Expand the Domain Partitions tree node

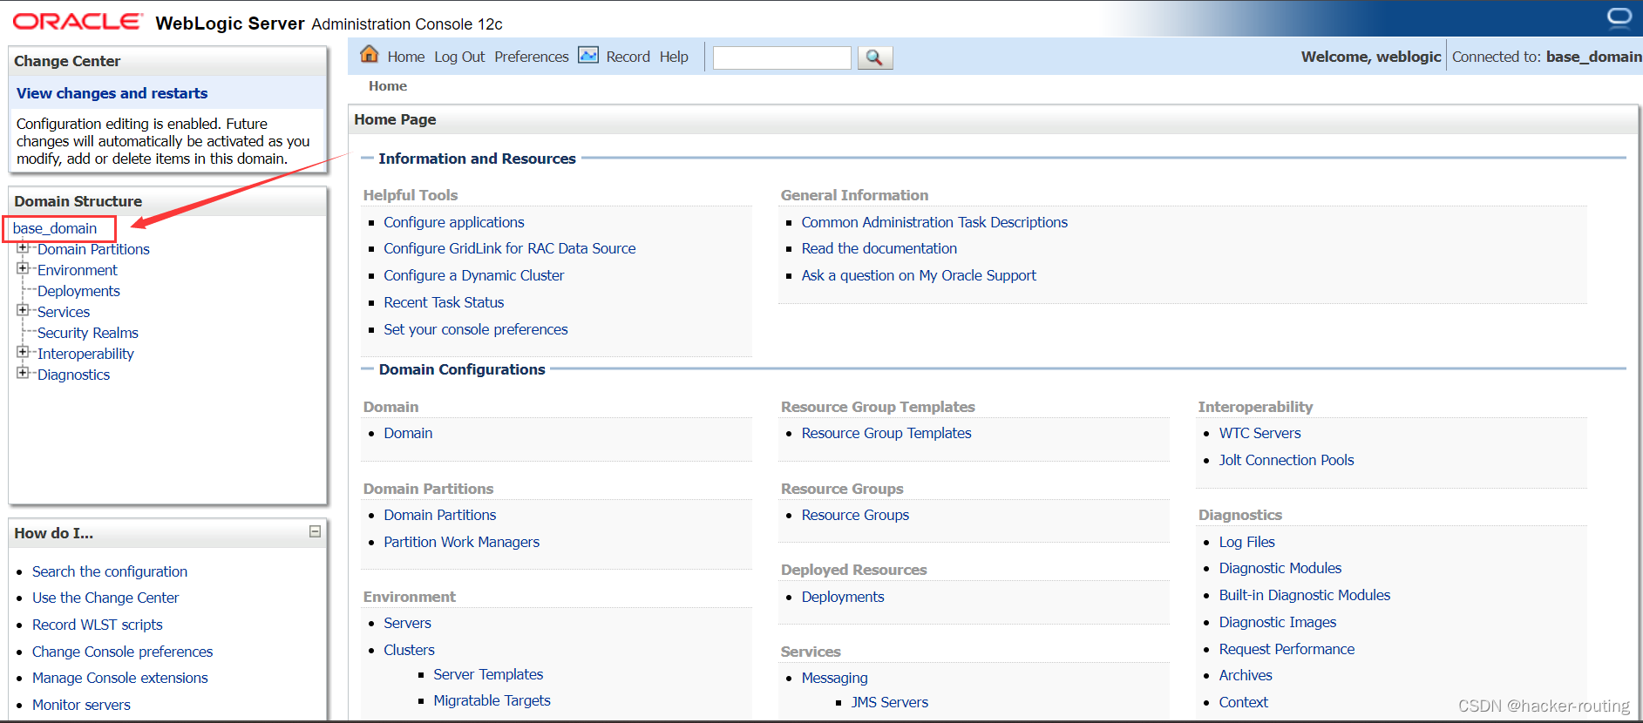23,248
